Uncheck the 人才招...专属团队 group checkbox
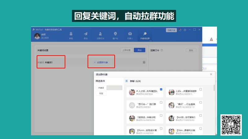Image resolution: width=248 pixels, height=139 pixels. pos(161,89)
